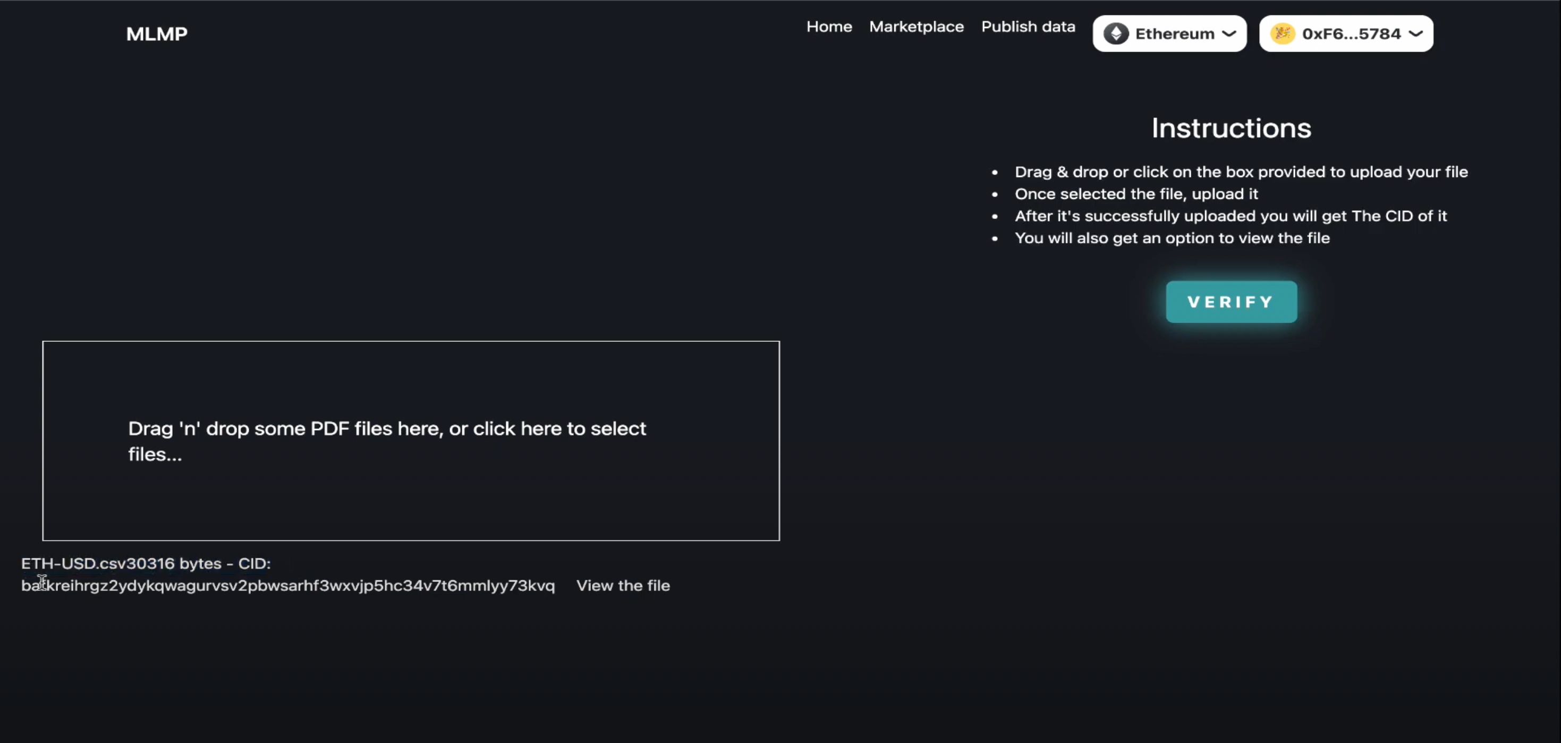
Task: Click the MLMP logo text
Action: point(156,34)
